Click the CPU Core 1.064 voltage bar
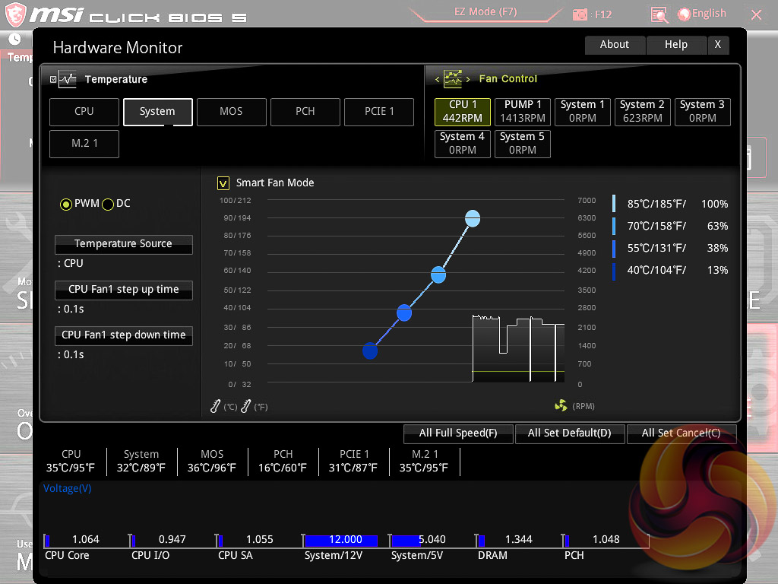Viewport: 778px width, 584px height. tap(87, 541)
